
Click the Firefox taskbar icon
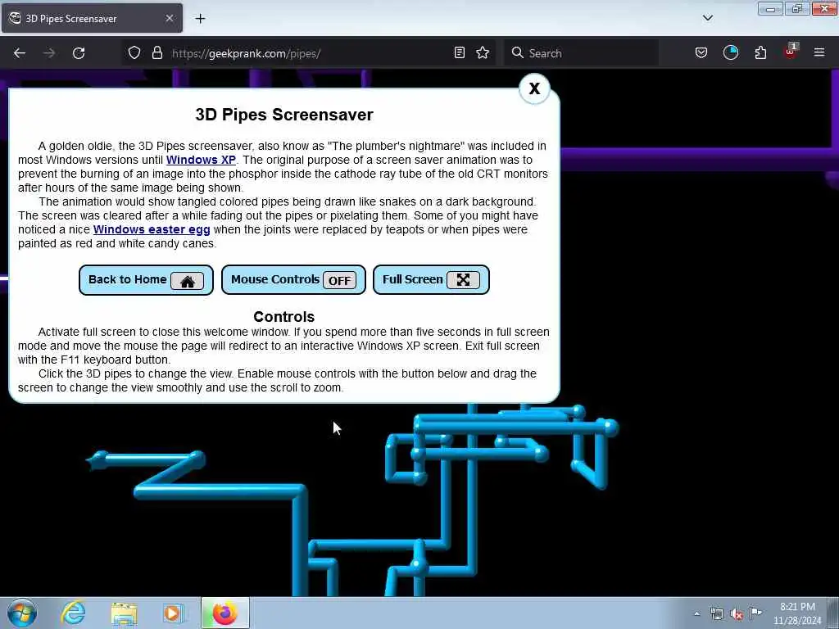[x=225, y=613]
